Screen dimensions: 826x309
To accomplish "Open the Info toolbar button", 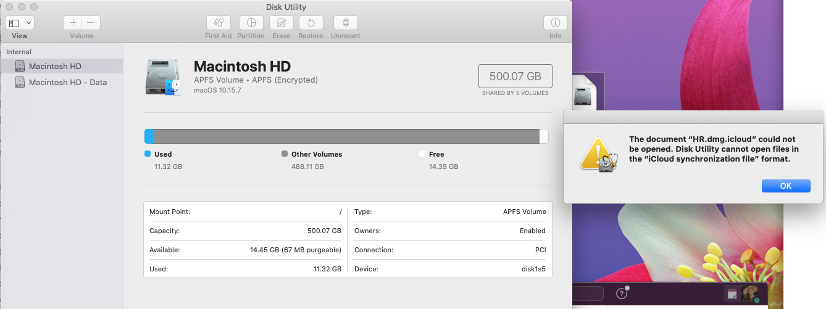I will pos(555,23).
